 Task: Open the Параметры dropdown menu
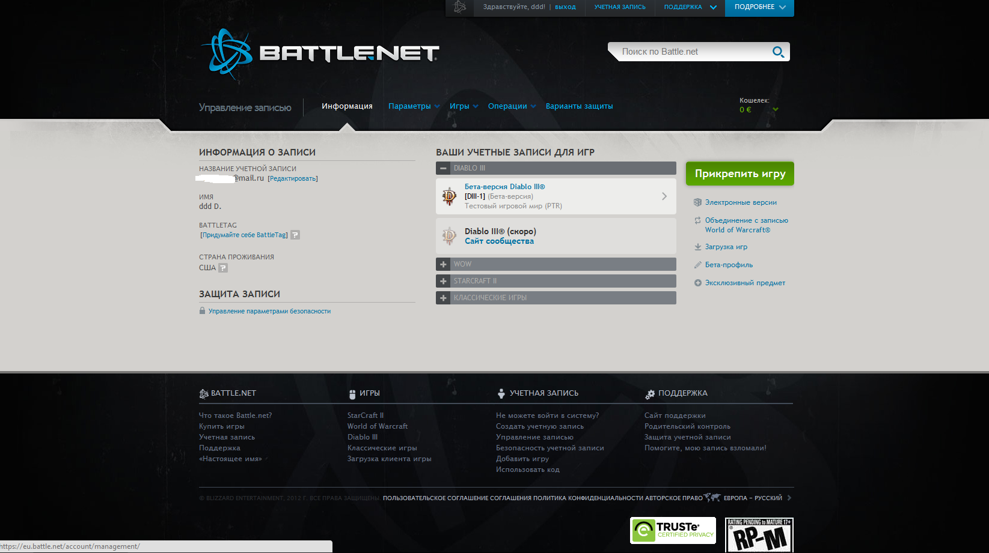(414, 106)
